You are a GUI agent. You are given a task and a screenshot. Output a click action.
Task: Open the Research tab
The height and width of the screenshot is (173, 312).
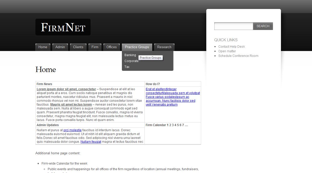point(164,47)
